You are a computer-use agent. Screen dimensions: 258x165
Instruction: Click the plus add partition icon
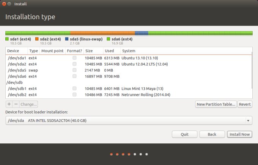[x=9, y=104]
